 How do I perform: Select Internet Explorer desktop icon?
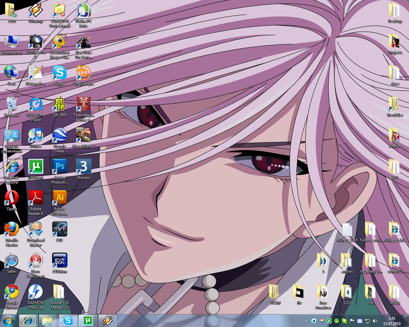12,172
